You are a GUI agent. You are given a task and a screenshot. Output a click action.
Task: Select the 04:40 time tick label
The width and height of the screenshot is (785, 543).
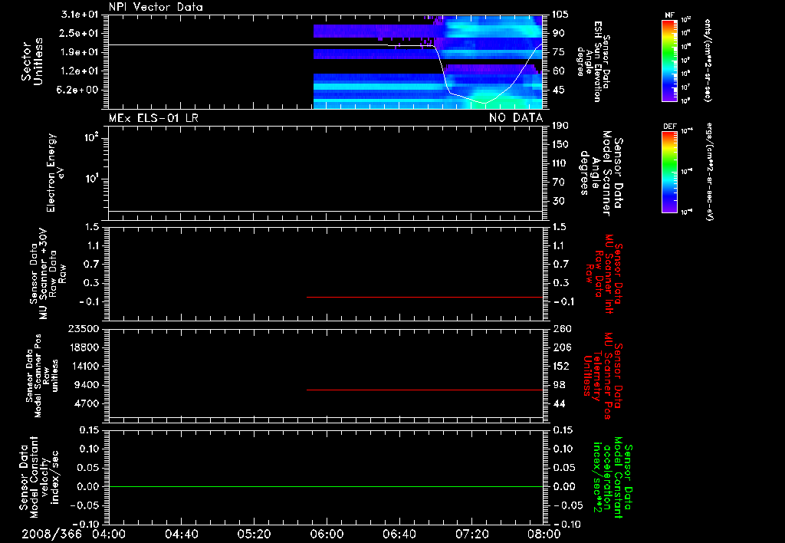(181, 534)
